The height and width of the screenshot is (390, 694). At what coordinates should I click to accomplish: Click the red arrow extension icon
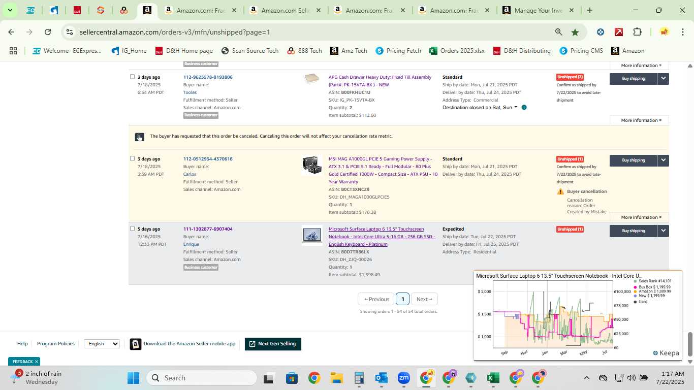tap(619, 32)
